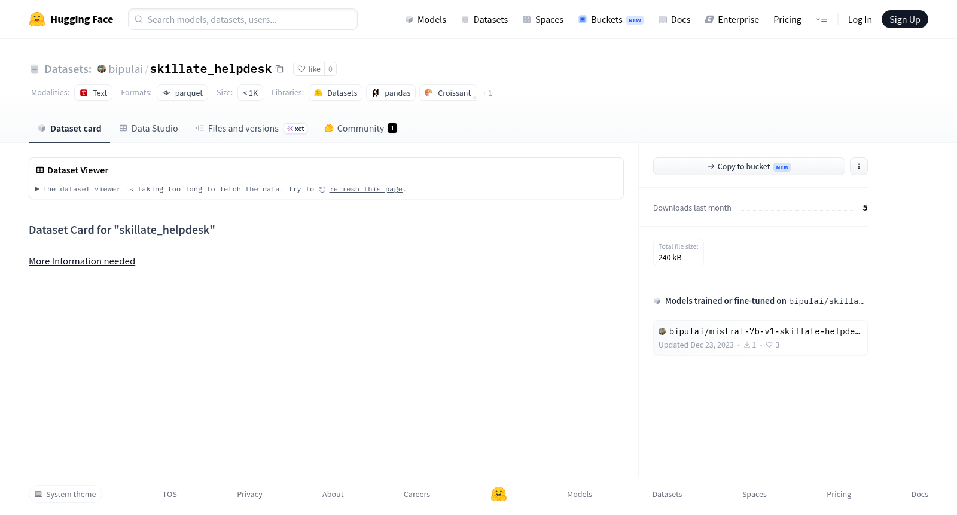This screenshot has width=957, height=515.
Task: Click the Datasets library tag
Action: point(336,93)
